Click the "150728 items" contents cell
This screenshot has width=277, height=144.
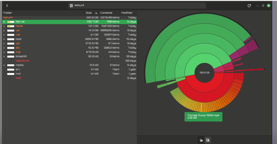click(110, 26)
